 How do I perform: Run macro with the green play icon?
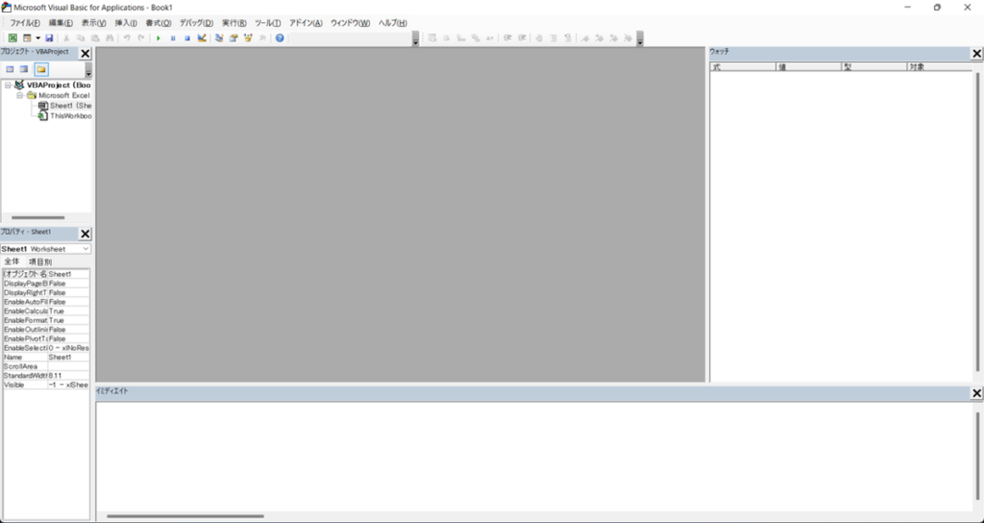tap(159, 37)
